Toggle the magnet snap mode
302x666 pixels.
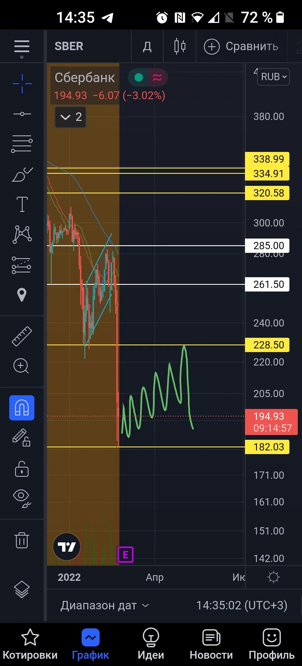coord(22,408)
